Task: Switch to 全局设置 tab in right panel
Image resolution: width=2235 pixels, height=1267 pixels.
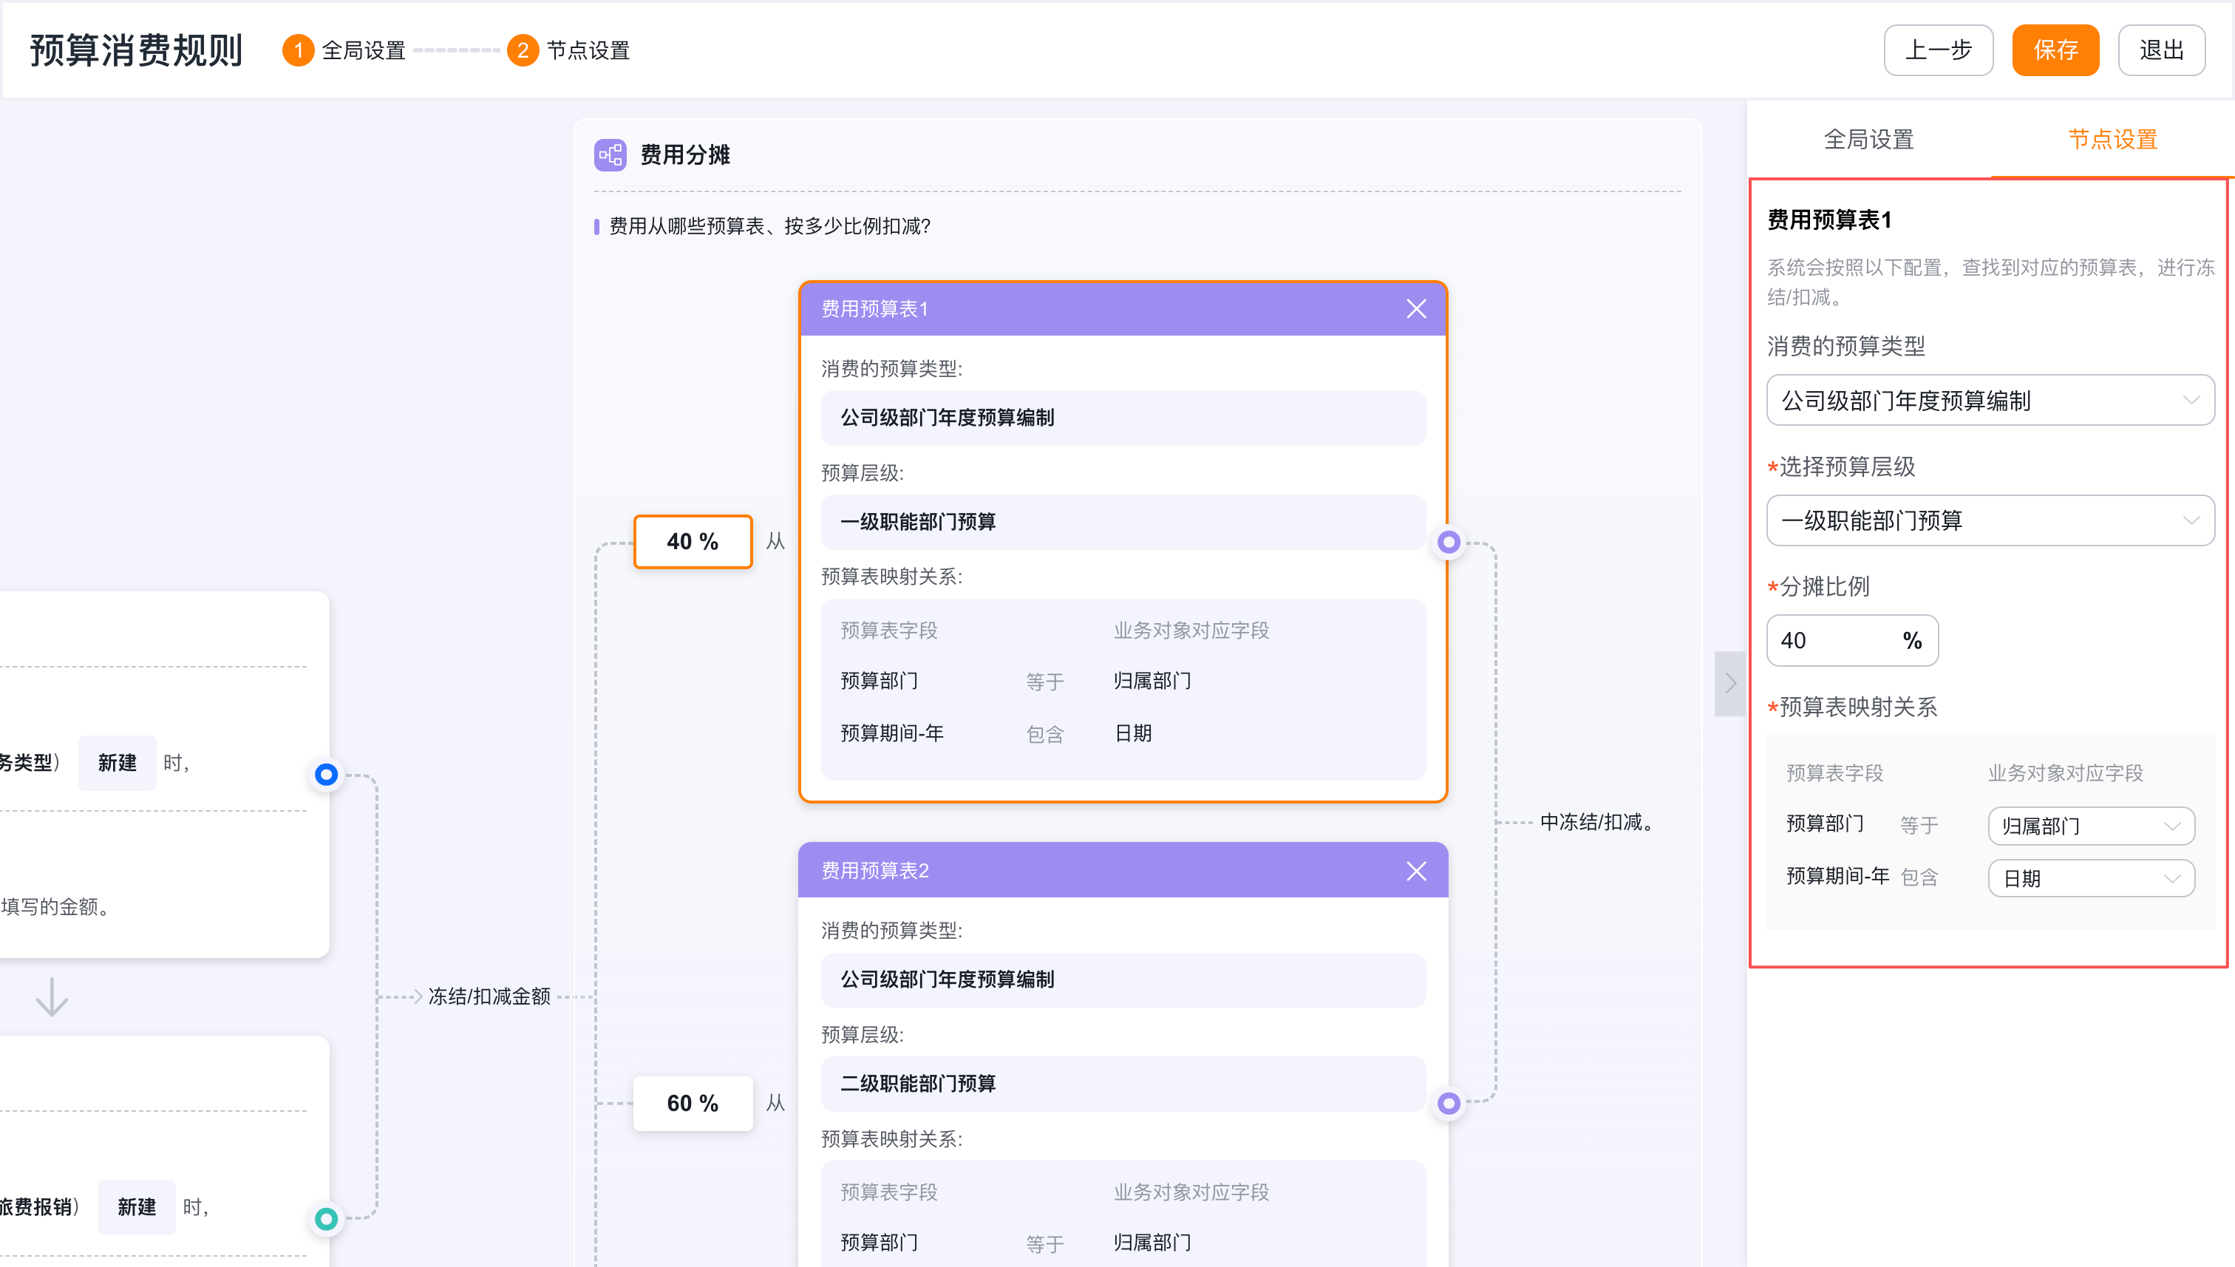Action: 1868,139
